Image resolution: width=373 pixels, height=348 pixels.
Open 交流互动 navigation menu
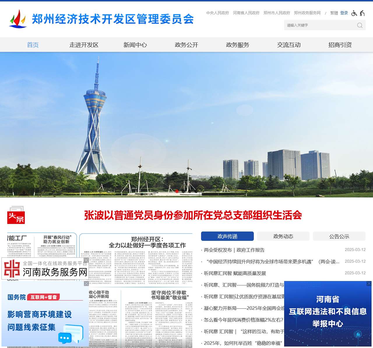[289, 45]
